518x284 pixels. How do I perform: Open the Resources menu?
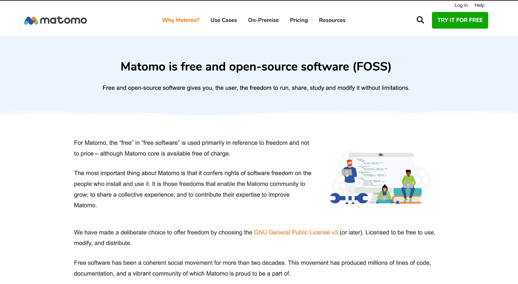(x=332, y=20)
